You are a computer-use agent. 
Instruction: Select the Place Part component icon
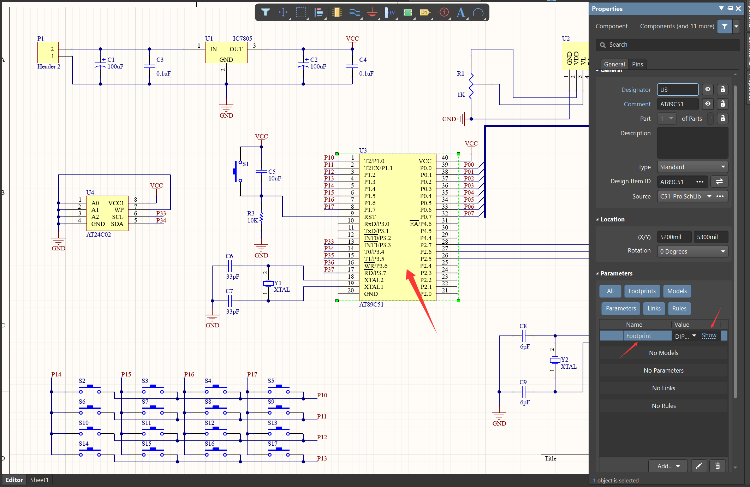pos(337,13)
